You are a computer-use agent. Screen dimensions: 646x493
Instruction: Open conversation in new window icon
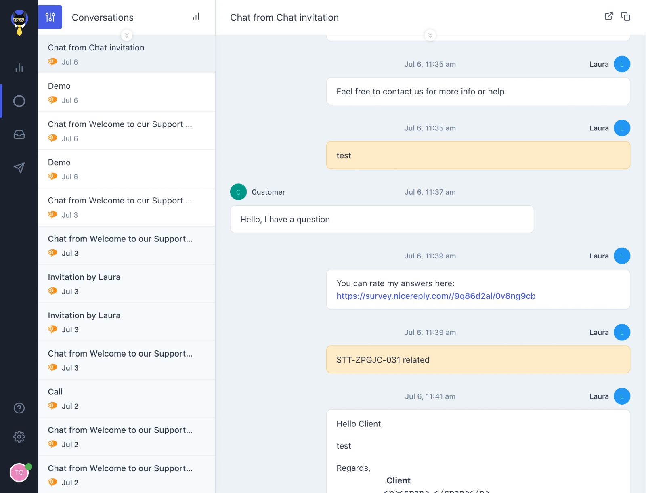[608, 16]
